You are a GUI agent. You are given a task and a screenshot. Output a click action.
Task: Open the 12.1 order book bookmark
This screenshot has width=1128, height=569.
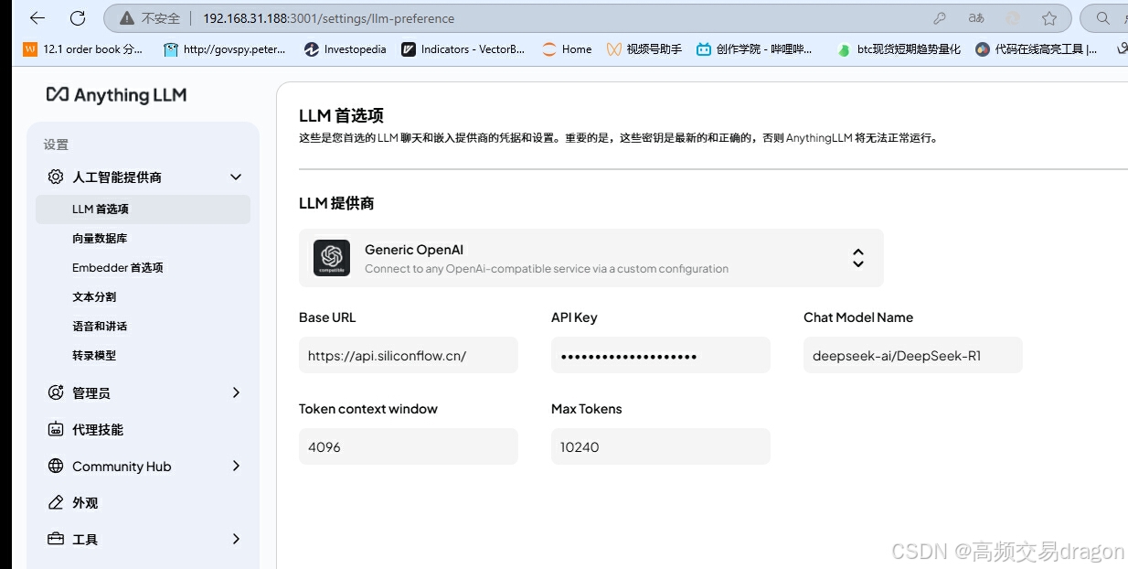click(x=83, y=49)
